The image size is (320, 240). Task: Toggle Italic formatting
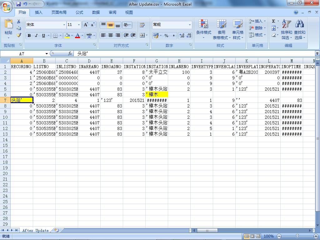(36, 36)
